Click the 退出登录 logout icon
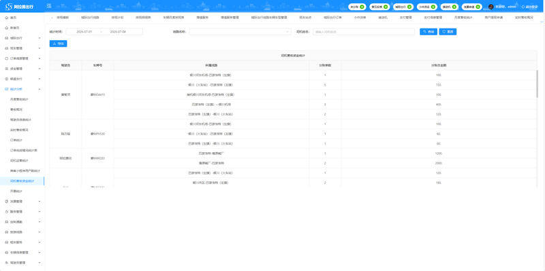 tap(523, 7)
